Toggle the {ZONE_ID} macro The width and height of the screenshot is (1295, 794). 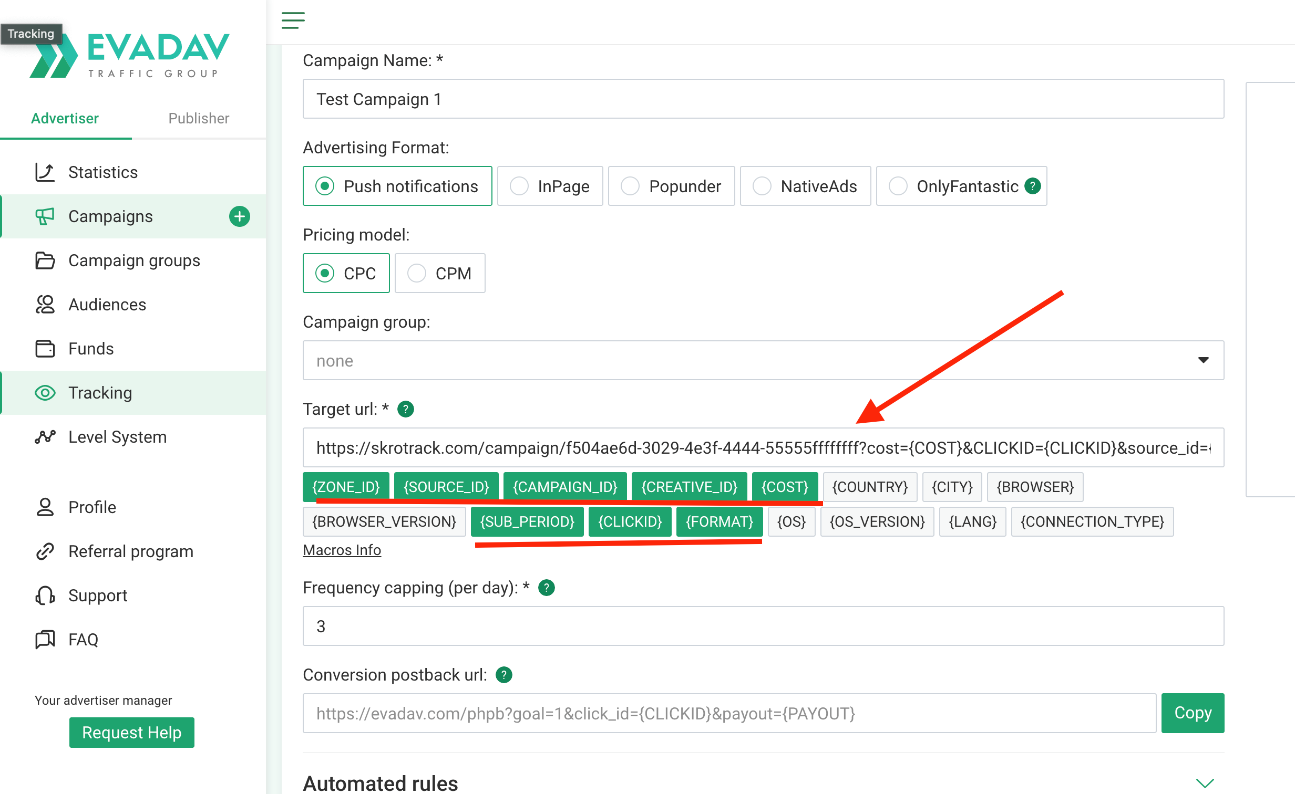pos(346,487)
